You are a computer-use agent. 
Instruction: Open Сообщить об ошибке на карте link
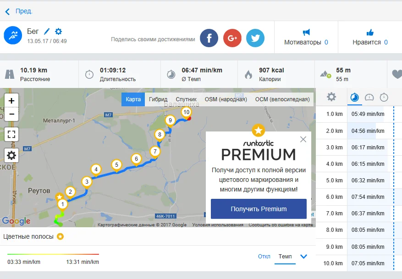(281, 224)
